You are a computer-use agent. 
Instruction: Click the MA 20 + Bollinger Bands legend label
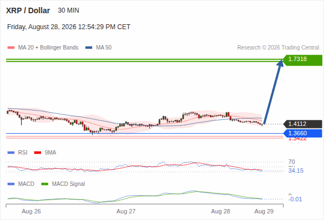(48, 48)
